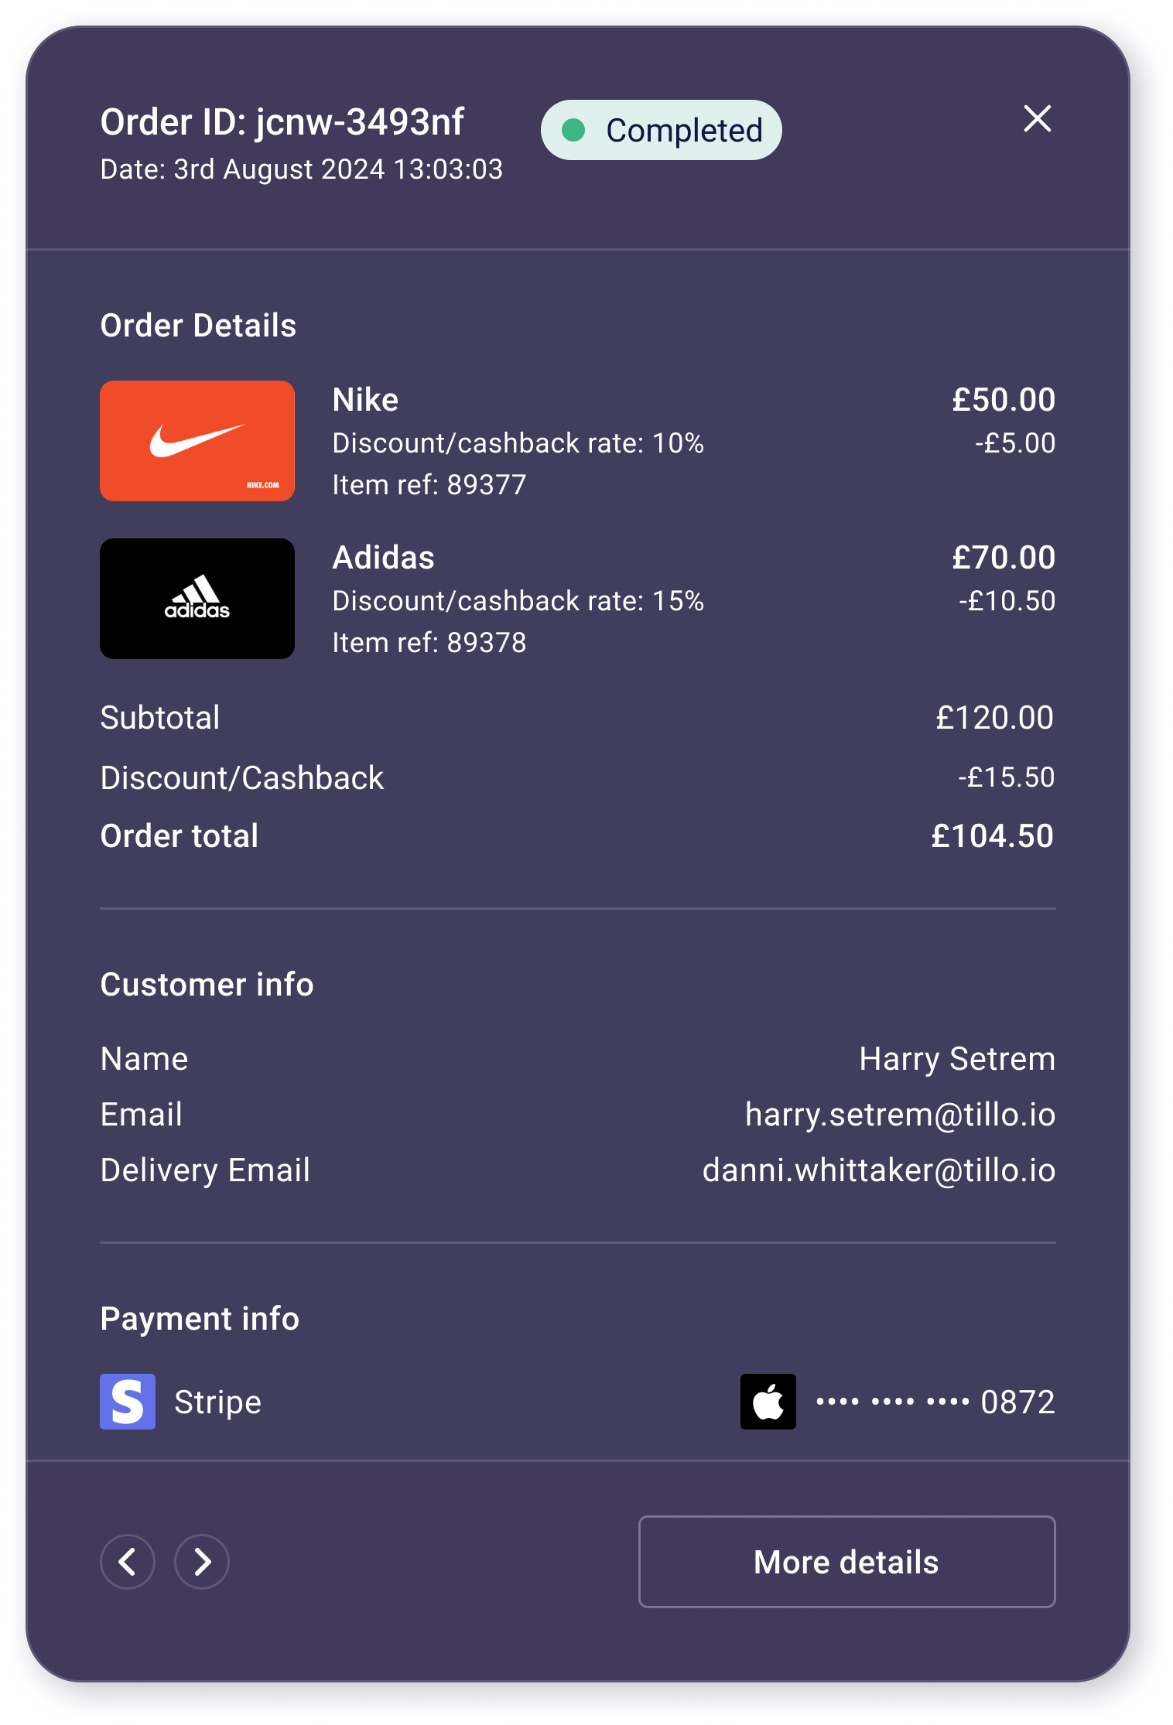The width and height of the screenshot is (1173, 1725).
Task: Click the green status dot indicator
Action: 573,130
